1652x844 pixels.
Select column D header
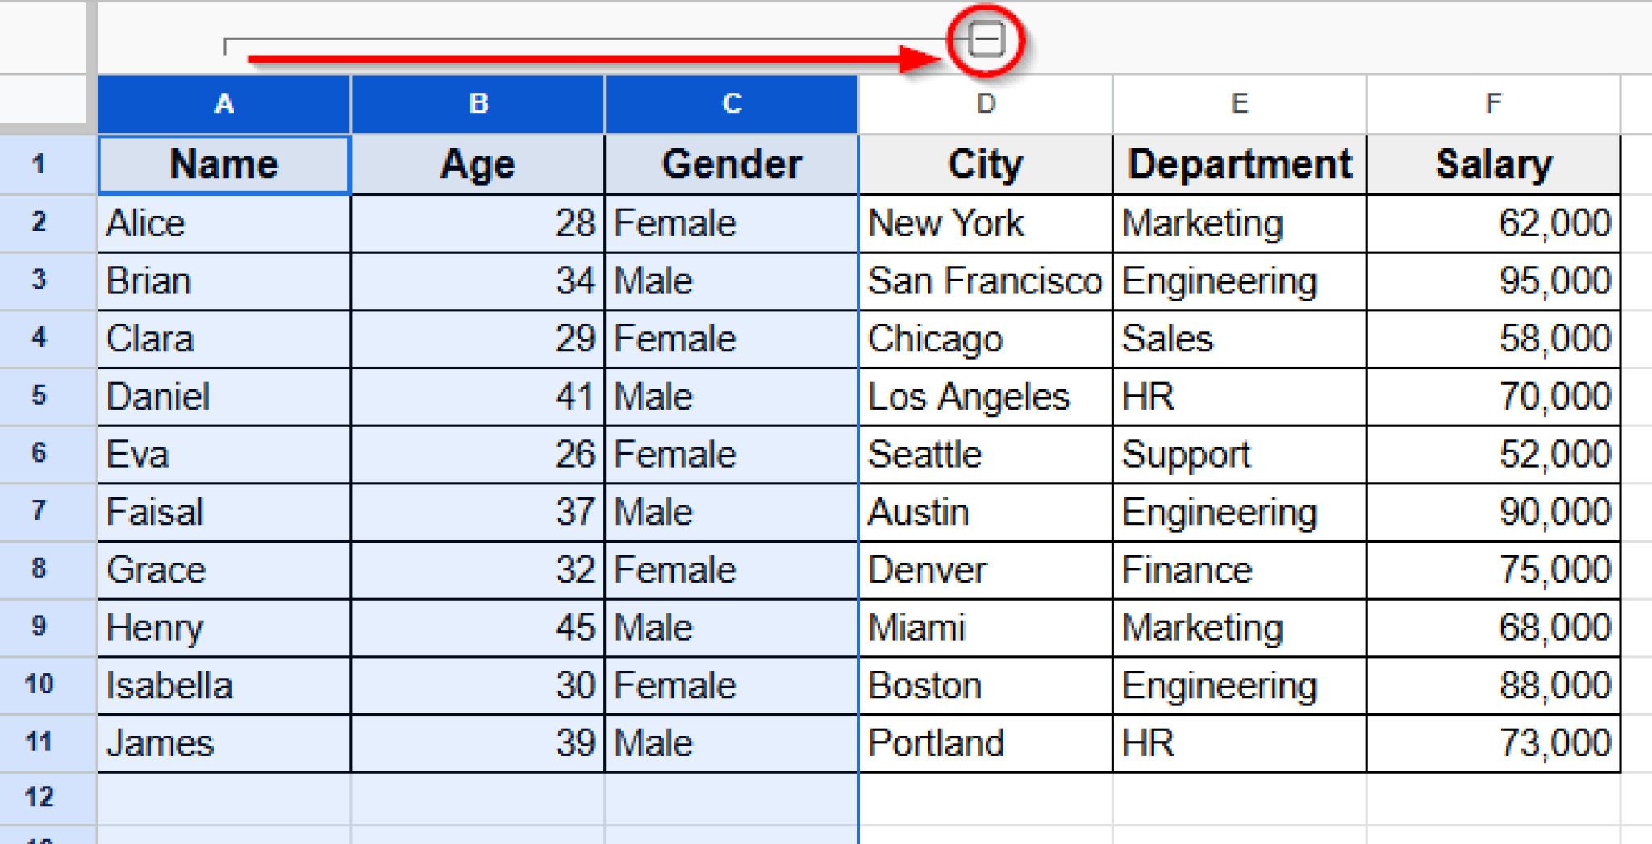click(x=985, y=103)
